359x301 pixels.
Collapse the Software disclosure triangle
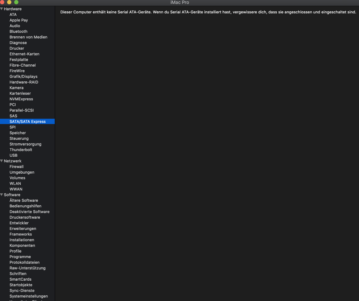point(2,195)
